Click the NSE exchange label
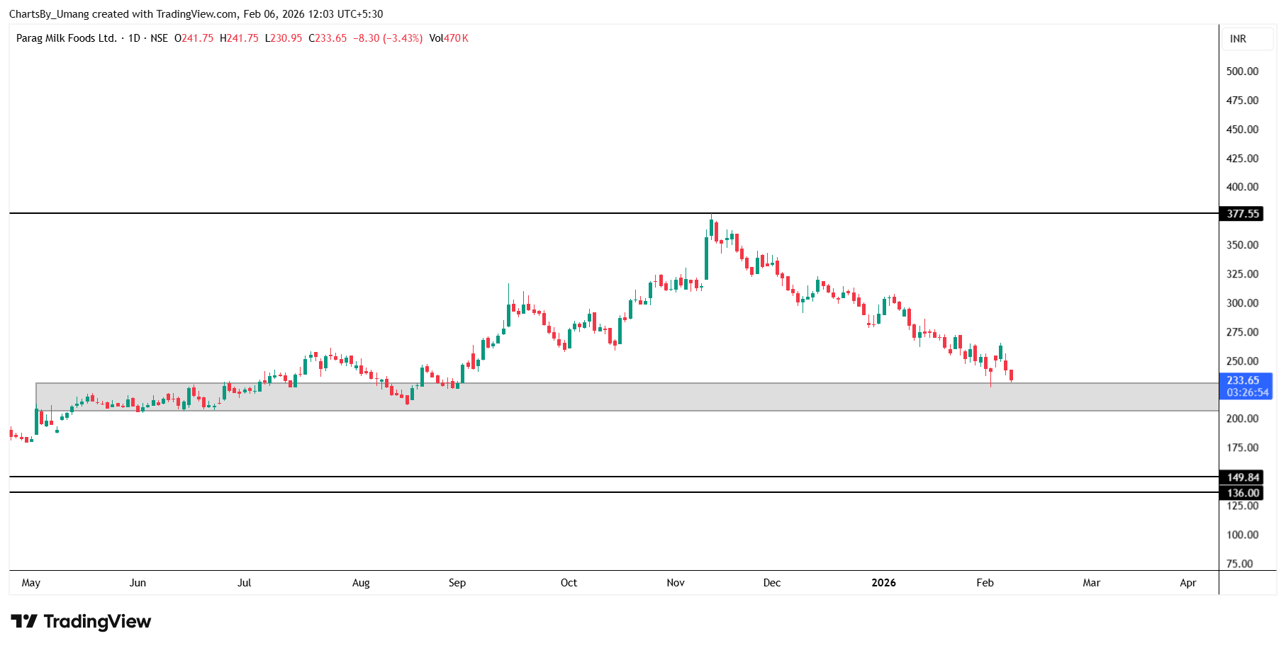The image size is (1286, 648). pyautogui.click(x=159, y=38)
